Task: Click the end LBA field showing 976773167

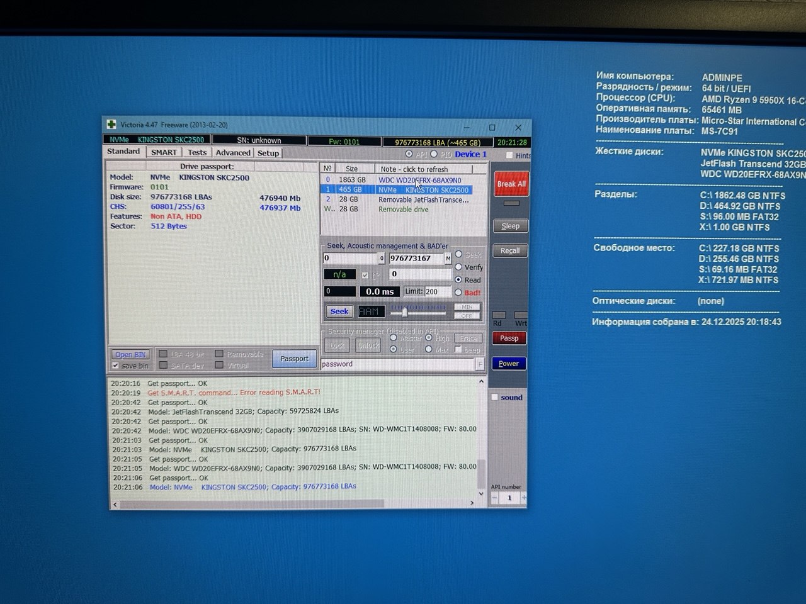Action: pos(416,258)
